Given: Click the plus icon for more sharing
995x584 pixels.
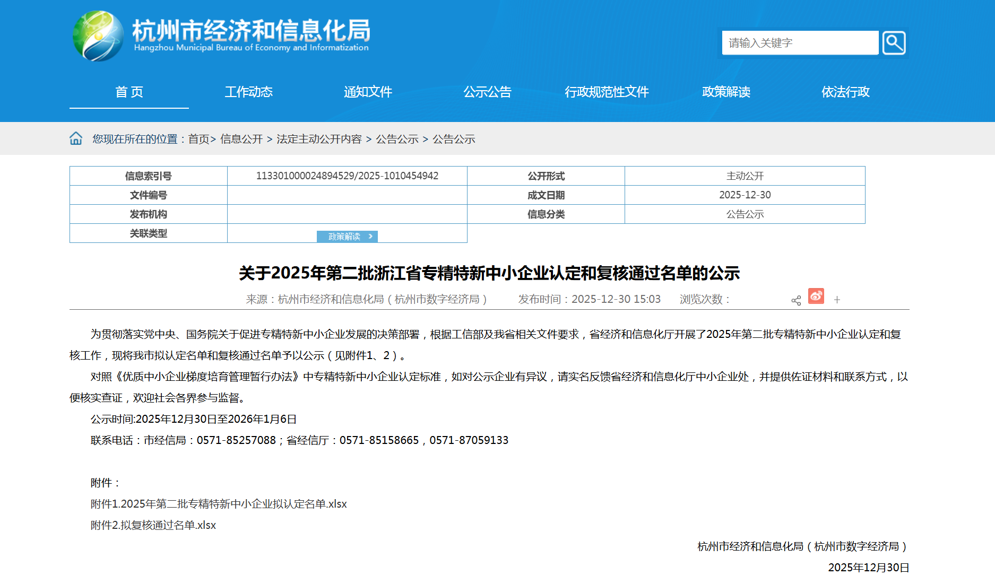Looking at the screenshot, I should (837, 300).
